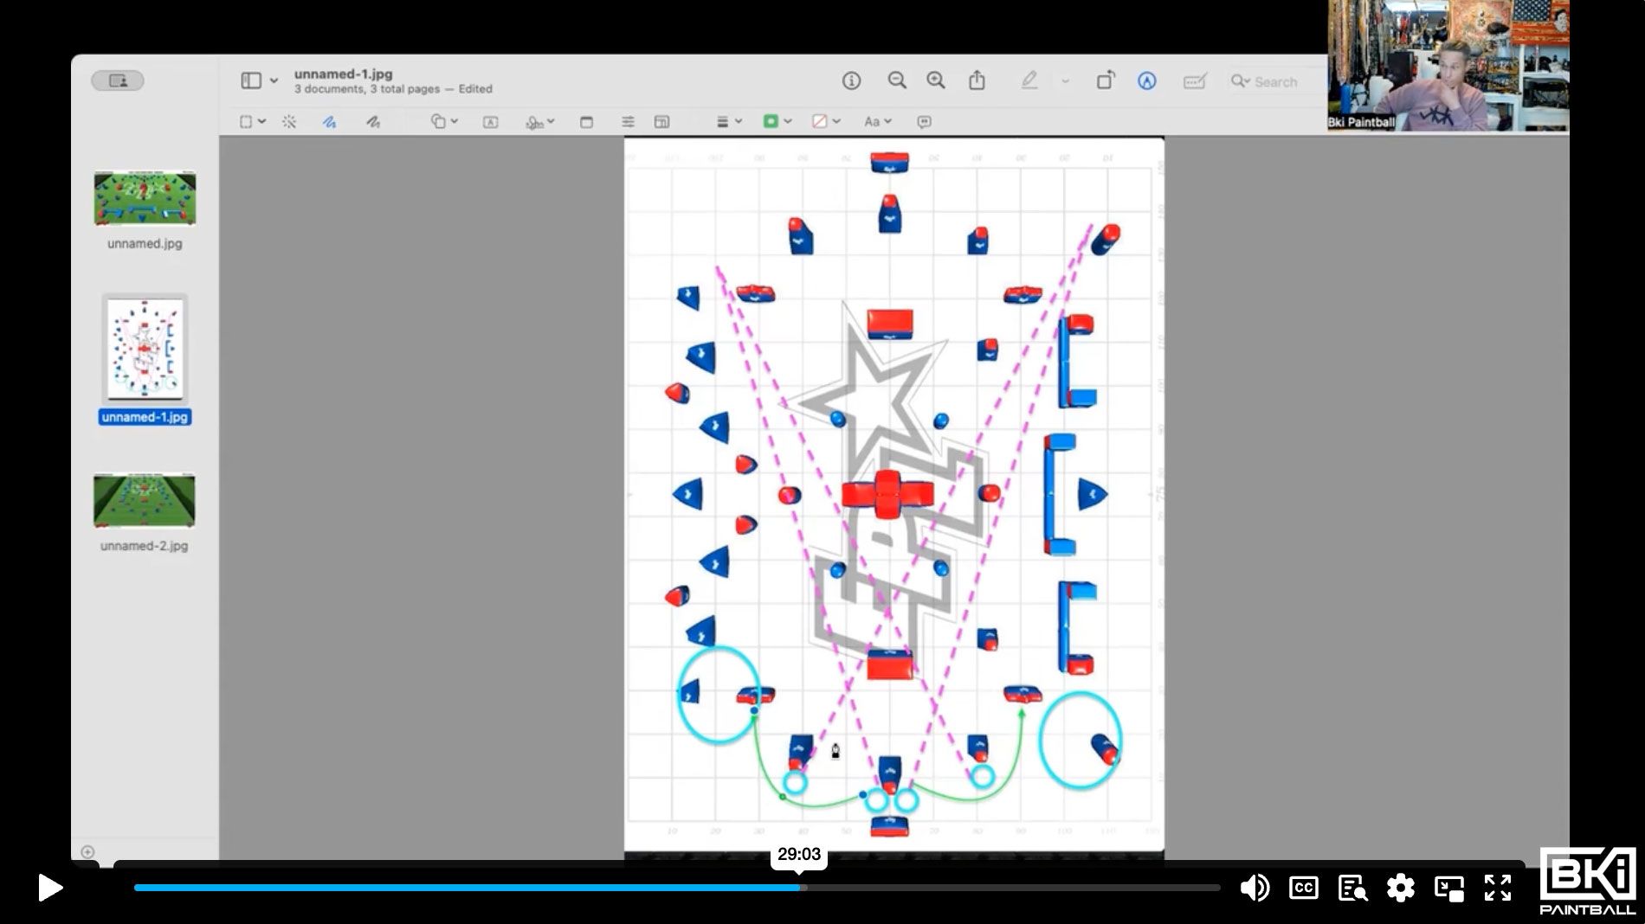
Task: Click the Inspector info icon
Action: (x=851, y=80)
